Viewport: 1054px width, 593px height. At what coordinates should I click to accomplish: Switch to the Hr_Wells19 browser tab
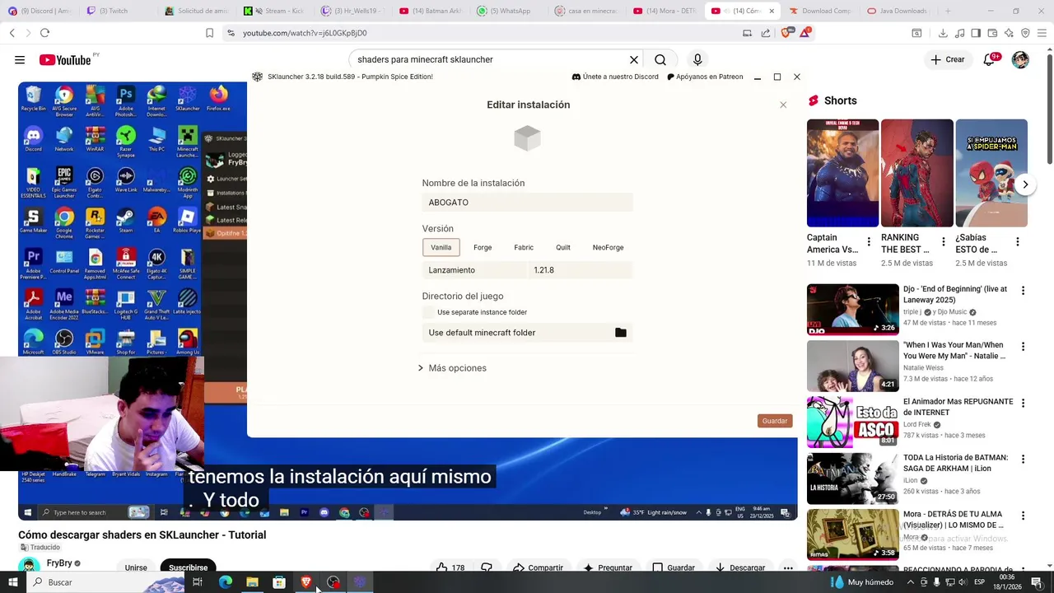353,11
